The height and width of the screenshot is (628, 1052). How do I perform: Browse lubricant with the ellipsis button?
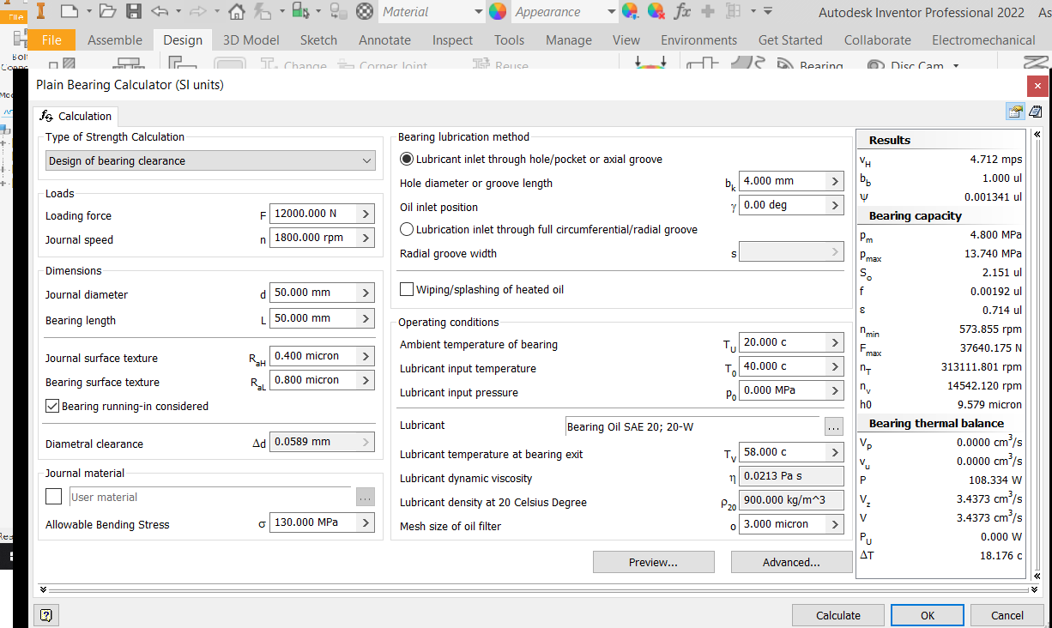coord(834,426)
